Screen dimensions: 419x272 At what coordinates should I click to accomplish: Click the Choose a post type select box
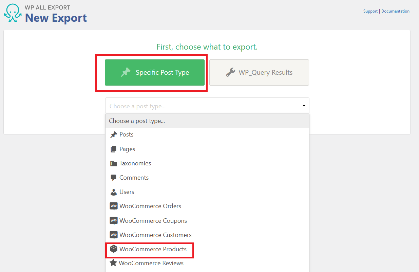click(x=207, y=106)
